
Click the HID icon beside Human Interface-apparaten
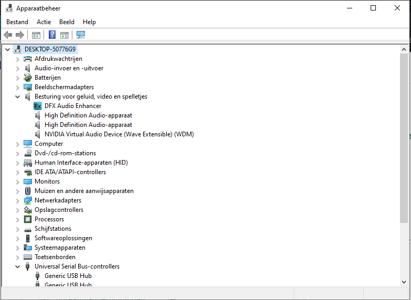pyautogui.click(x=27, y=163)
